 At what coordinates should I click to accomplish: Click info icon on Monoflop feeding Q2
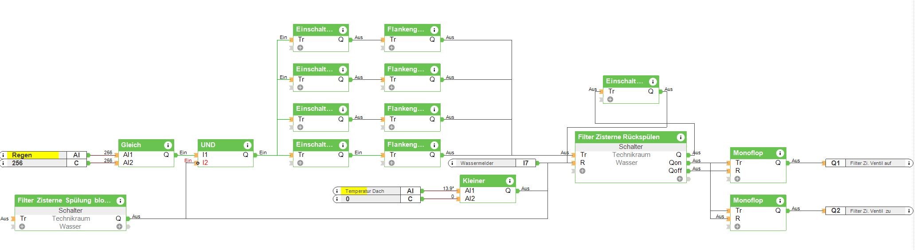[780, 201]
